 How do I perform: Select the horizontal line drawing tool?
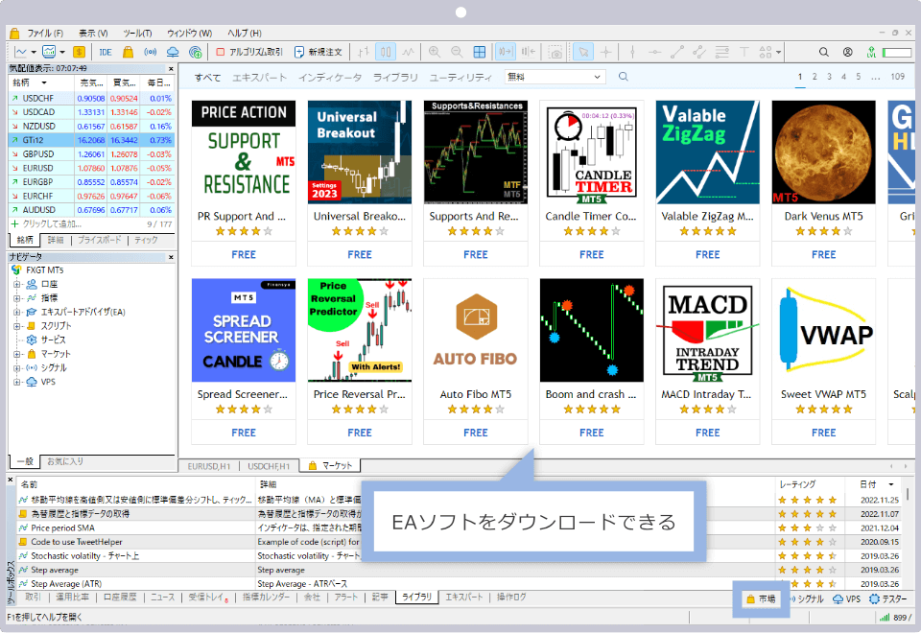pos(654,52)
